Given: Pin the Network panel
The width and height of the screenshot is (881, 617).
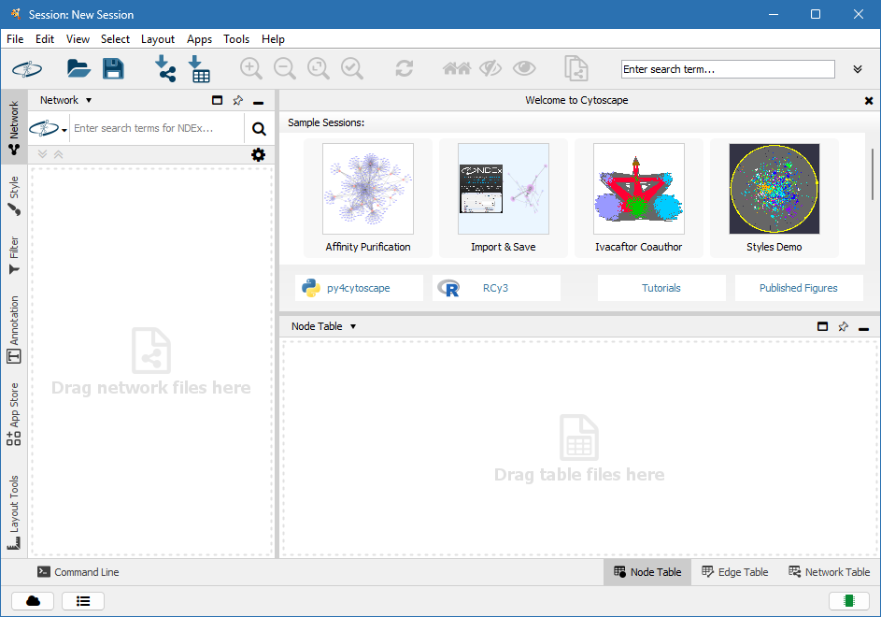Looking at the screenshot, I should point(237,100).
